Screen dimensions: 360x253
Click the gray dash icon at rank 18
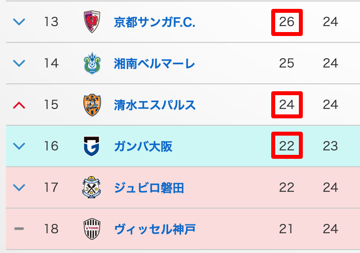(19, 229)
